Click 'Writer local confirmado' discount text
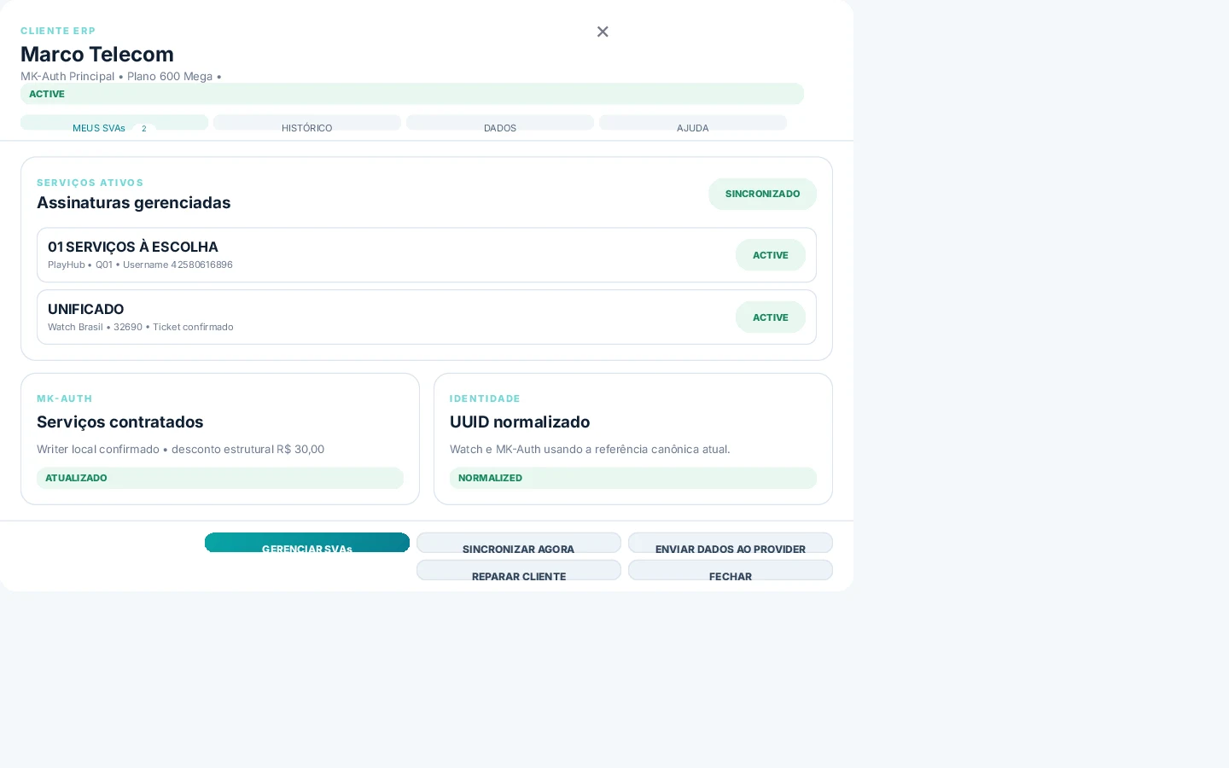 coord(181,449)
